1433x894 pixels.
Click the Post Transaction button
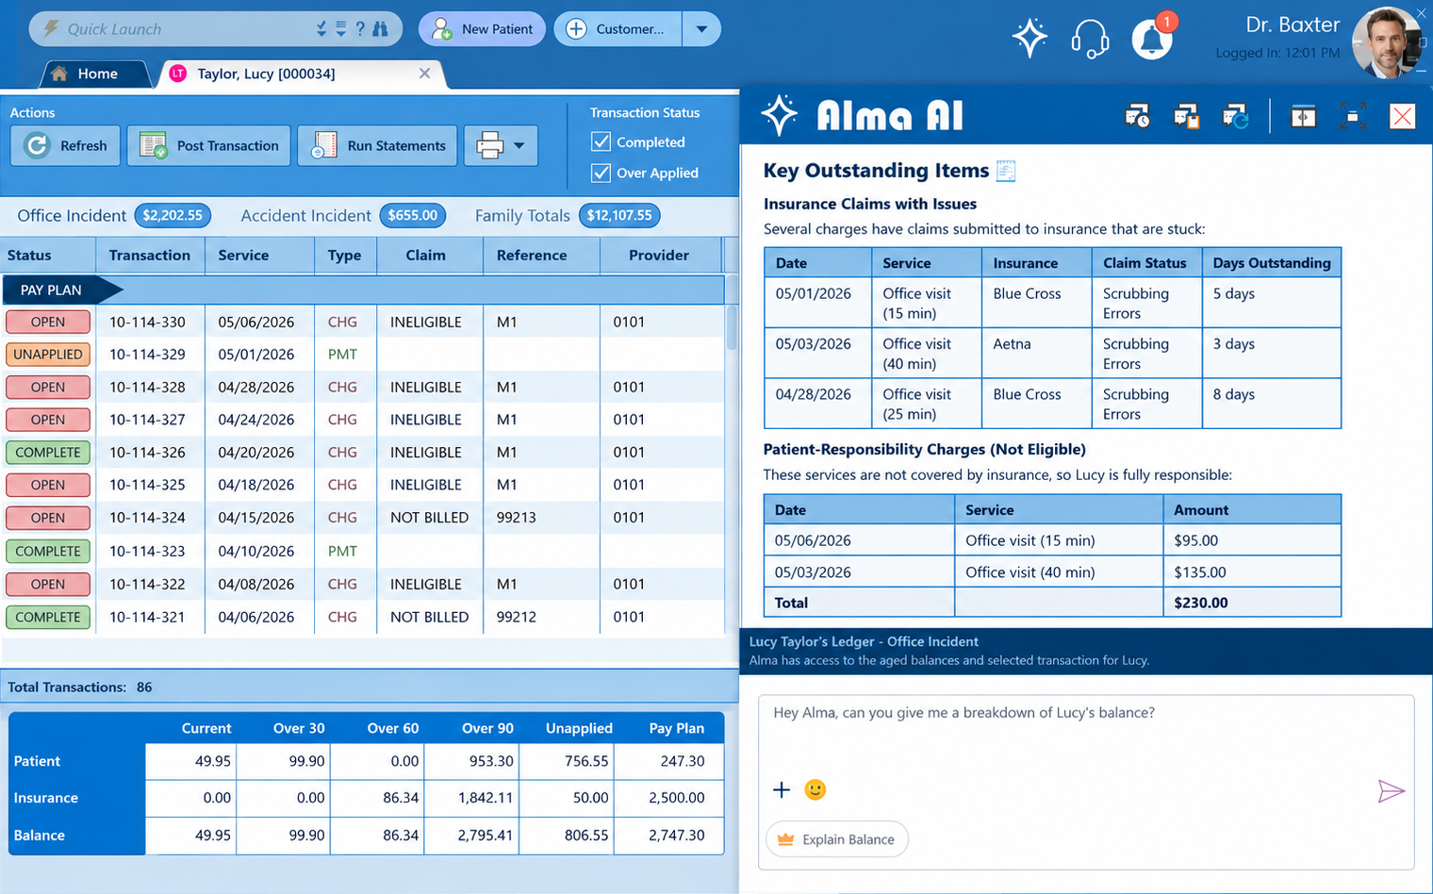click(x=208, y=146)
